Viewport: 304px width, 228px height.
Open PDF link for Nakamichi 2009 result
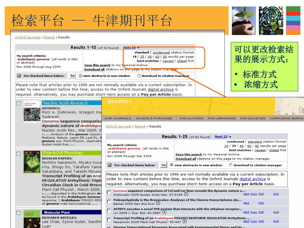coord(261,221)
